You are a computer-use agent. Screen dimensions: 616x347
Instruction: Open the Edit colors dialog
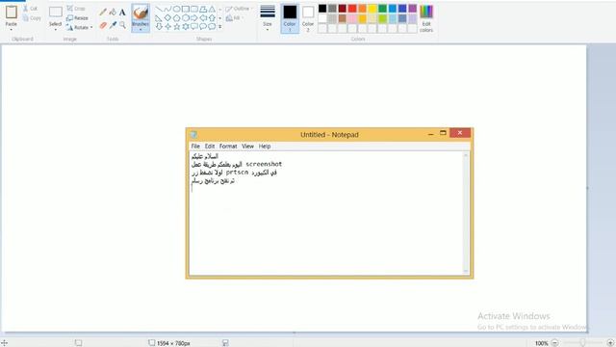click(426, 18)
